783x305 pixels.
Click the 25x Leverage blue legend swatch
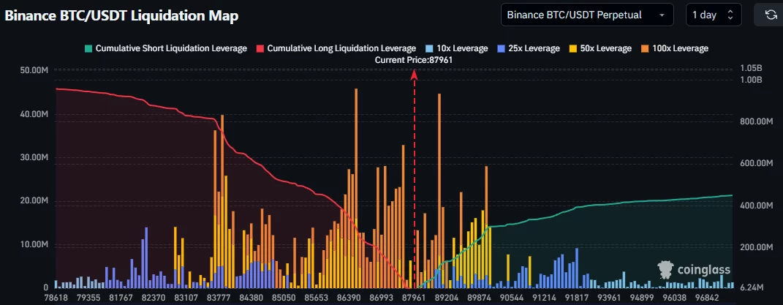coord(502,48)
